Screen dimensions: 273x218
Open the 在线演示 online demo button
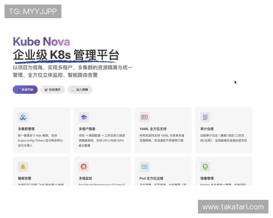(53, 90)
